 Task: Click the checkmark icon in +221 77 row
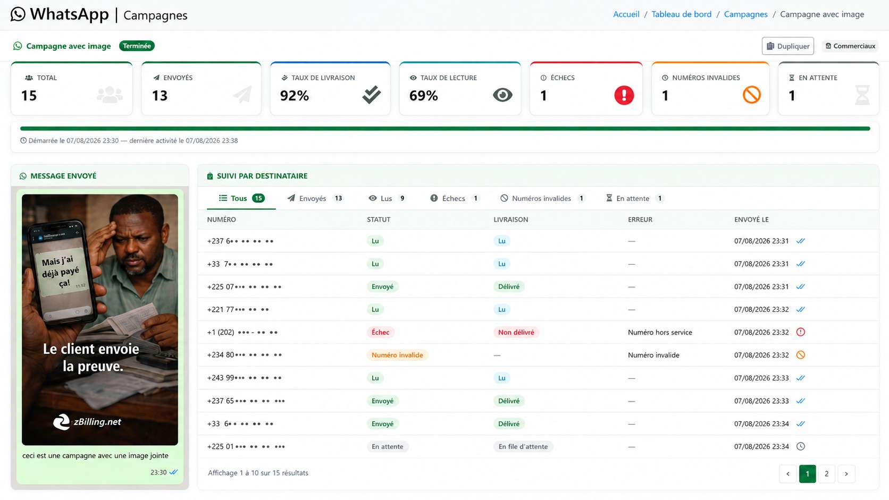(x=801, y=310)
